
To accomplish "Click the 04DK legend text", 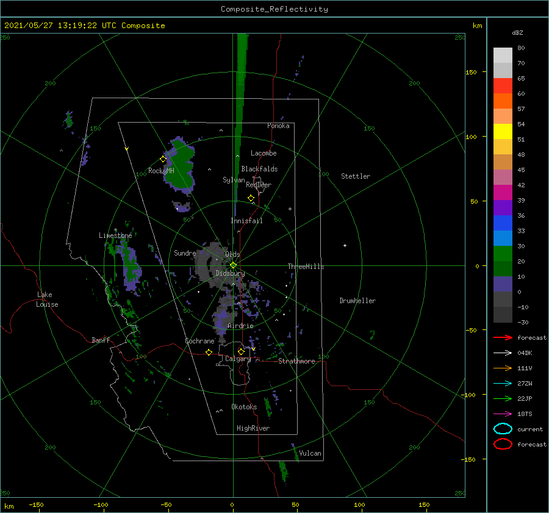I will tap(525, 353).
